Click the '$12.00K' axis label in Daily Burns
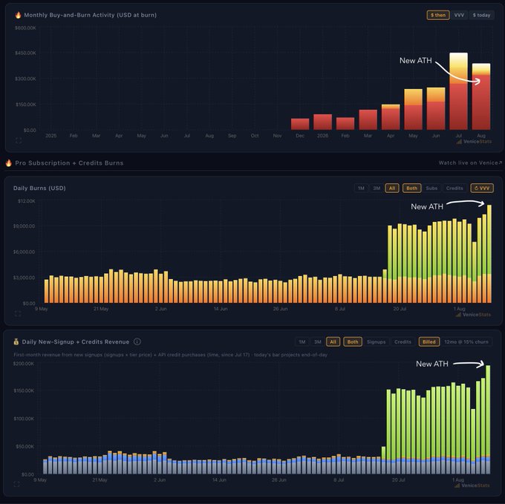 tap(27, 201)
